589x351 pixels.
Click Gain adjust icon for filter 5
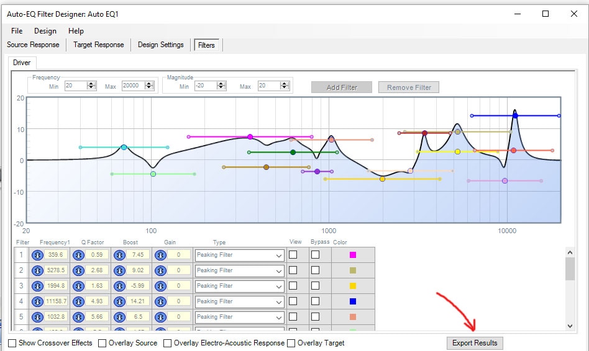click(160, 318)
